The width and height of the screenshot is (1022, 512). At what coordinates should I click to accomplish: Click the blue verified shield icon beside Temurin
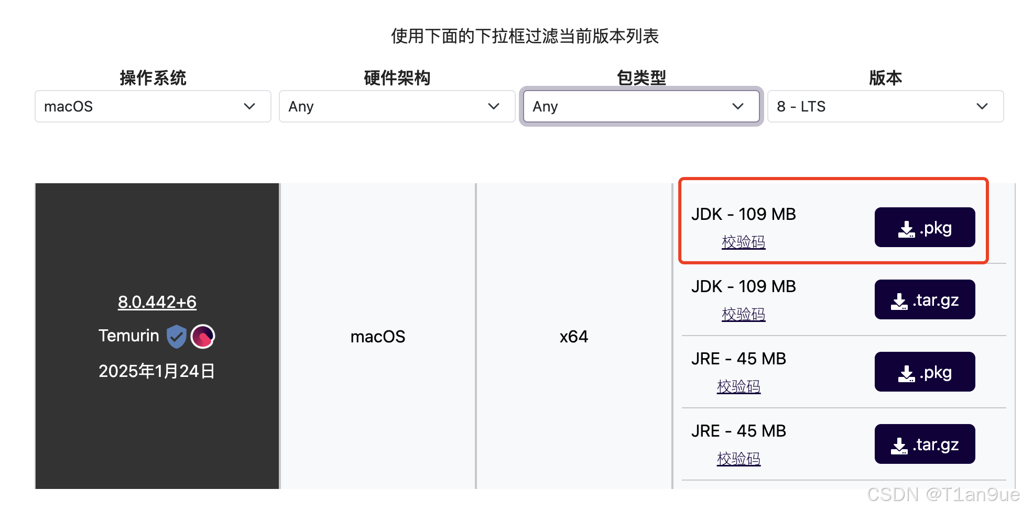click(x=176, y=336)
